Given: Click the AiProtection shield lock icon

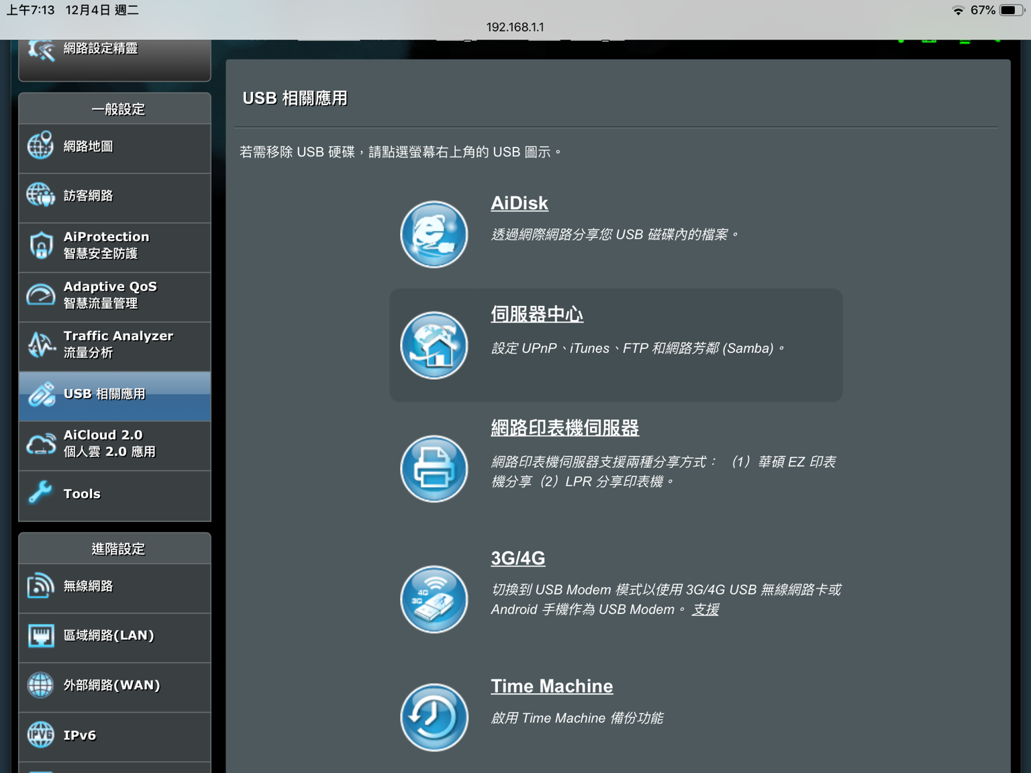Looking at the screenshot, I should [x=40, y=245].
